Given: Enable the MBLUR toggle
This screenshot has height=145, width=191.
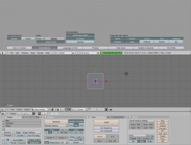Looking at the screenshot, I should coord(64,130).
